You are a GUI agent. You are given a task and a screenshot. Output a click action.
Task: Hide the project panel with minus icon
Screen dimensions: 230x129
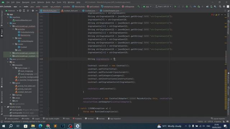tap(36, 11)
